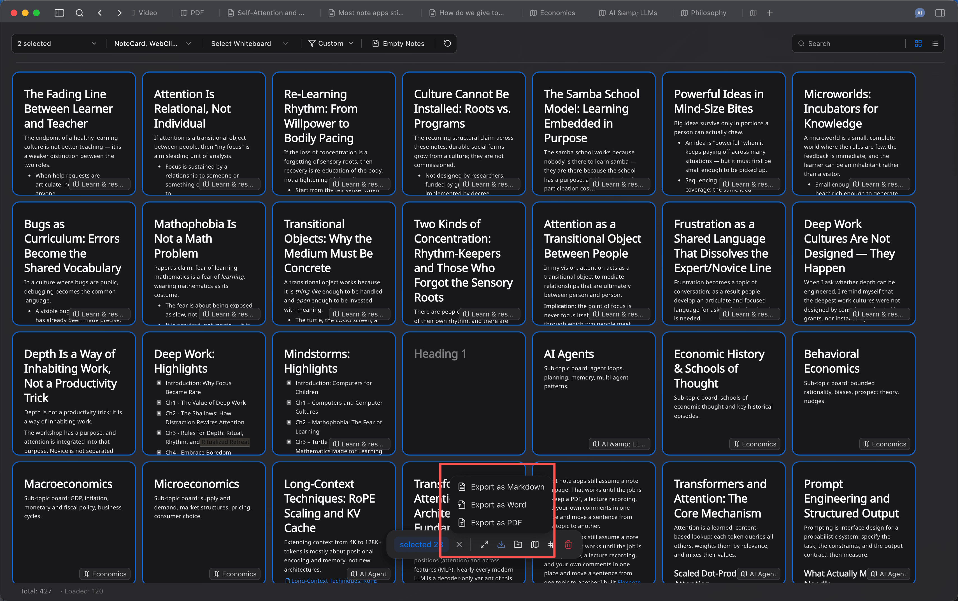
Task: Choose Export as Markdown
Action: 501,486
